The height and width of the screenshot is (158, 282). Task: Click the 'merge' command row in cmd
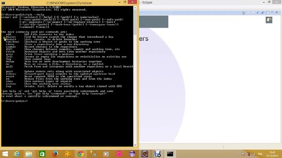(x=54, y=61)
